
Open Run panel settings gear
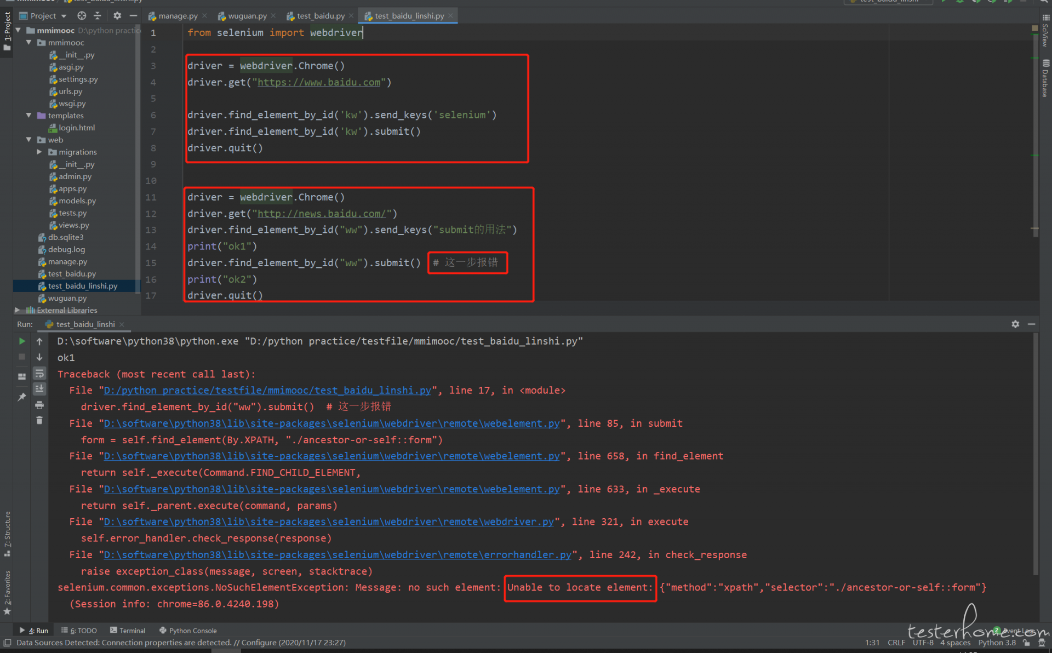click(x=1015, y=324)
